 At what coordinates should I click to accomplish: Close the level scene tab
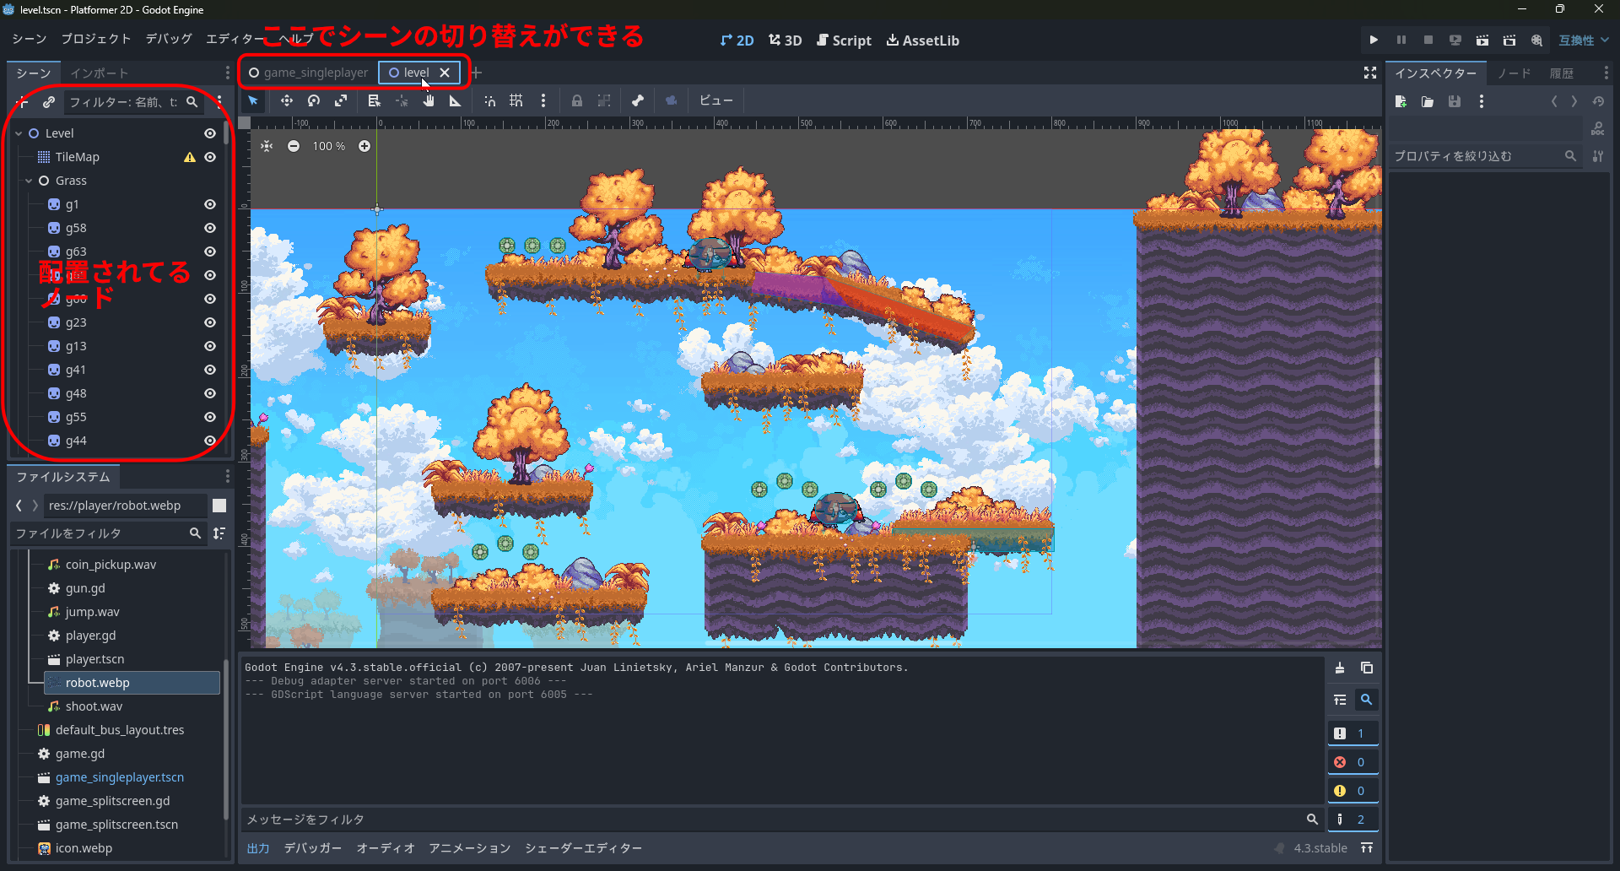click(445, 73)
